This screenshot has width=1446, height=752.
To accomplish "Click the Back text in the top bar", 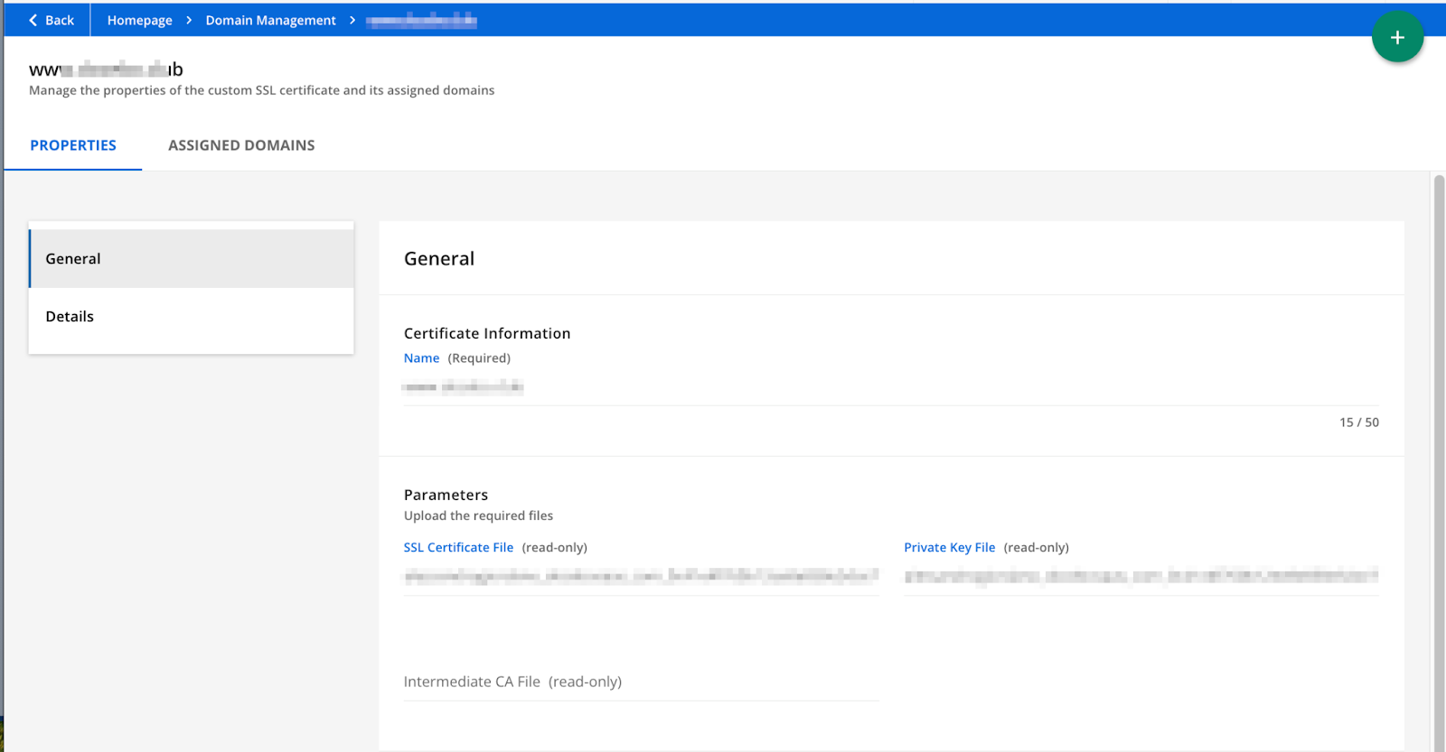I will [x=60, y=20].
